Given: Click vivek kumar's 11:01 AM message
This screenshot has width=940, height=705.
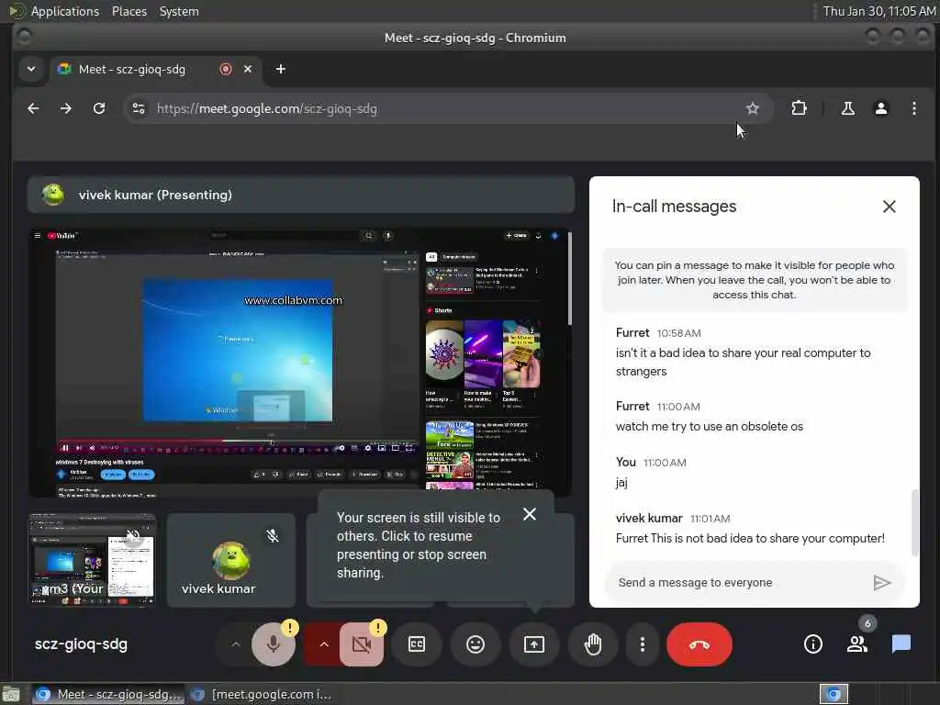Looking at the screenshot, I should point(750,538).
